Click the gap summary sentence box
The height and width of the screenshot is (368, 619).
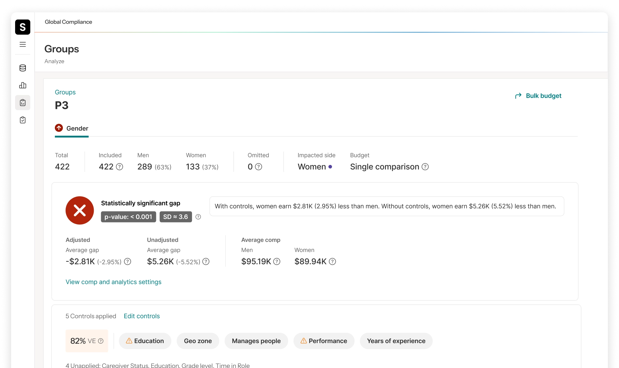[387, 206]
